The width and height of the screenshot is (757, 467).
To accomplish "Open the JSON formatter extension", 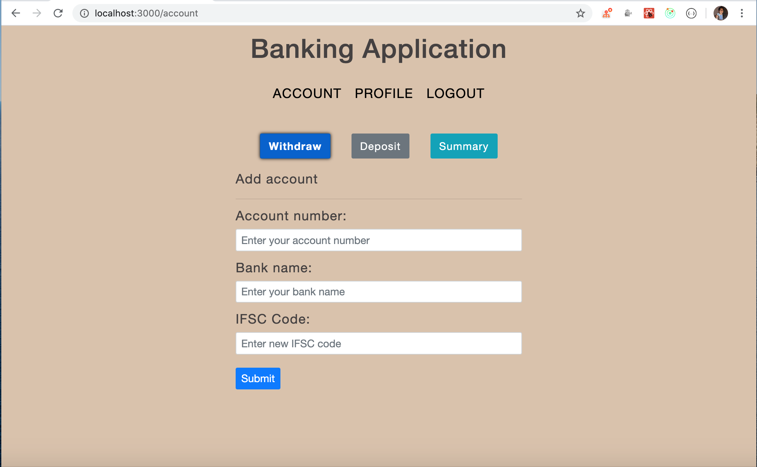I will pos(692,13).
